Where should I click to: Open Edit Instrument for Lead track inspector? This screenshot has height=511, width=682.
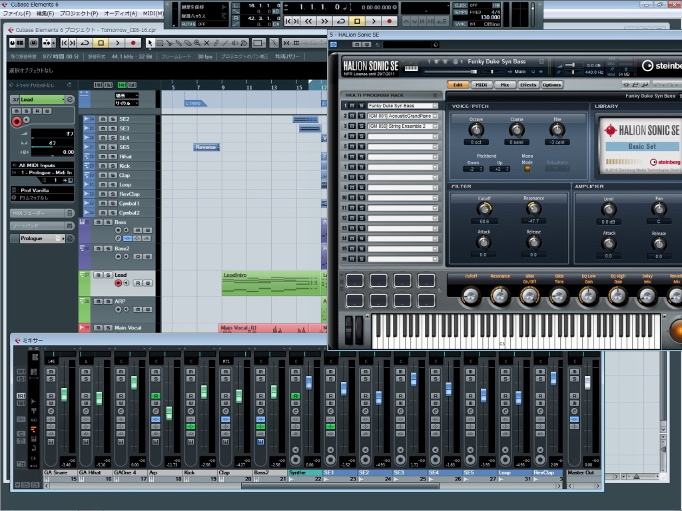[x=70, y=100]
